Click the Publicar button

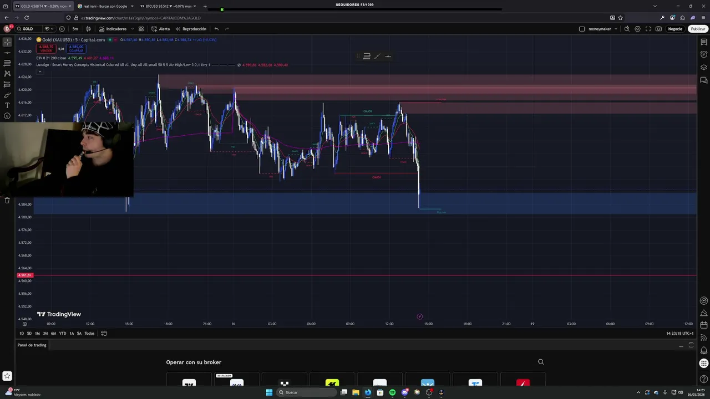[x=698, y=29]
